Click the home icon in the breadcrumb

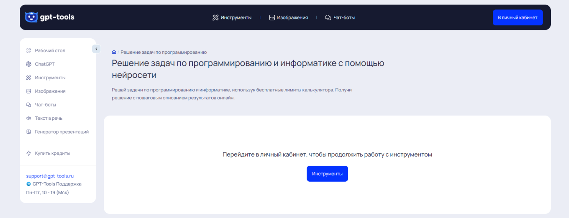[114, 52]
